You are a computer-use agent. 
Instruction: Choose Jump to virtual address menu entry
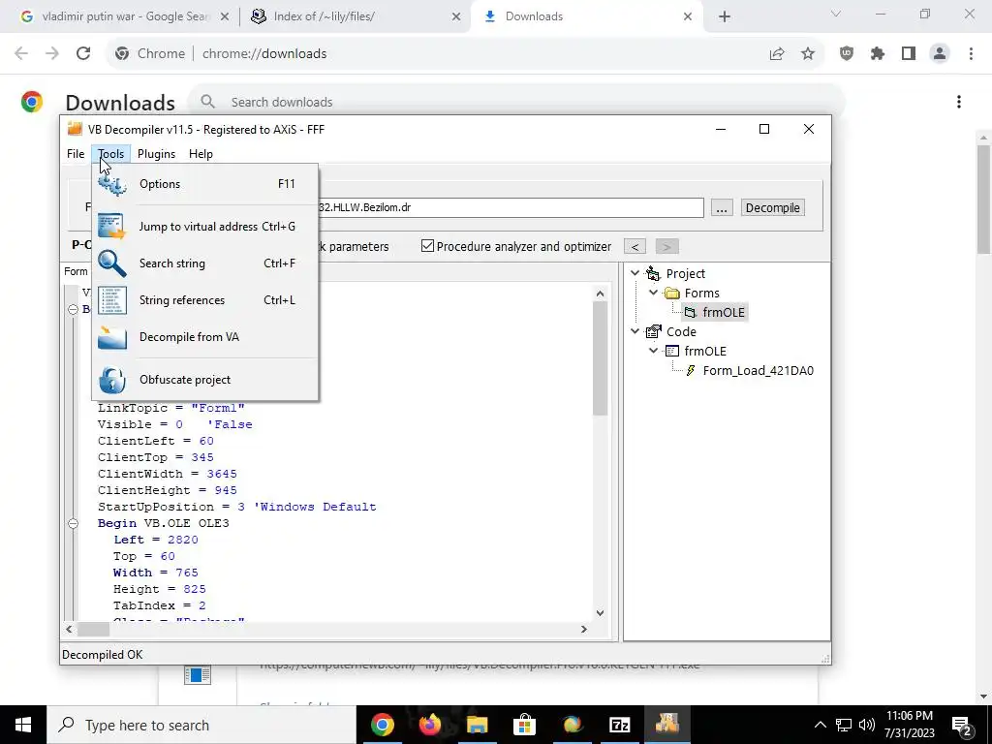[x=205, y=227]
